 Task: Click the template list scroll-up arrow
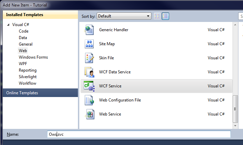(235, 25)
